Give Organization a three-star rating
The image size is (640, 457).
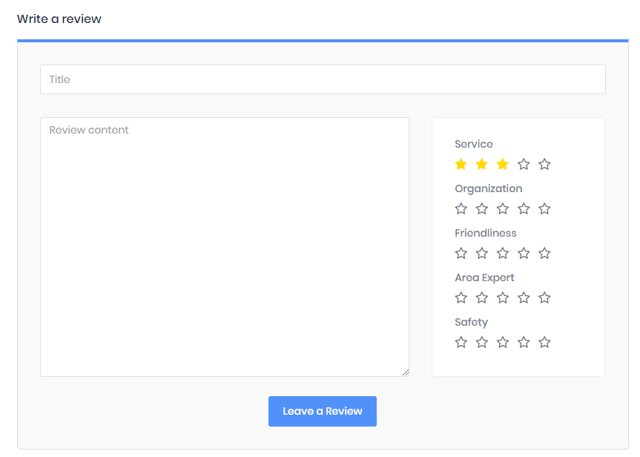(503, 208)
